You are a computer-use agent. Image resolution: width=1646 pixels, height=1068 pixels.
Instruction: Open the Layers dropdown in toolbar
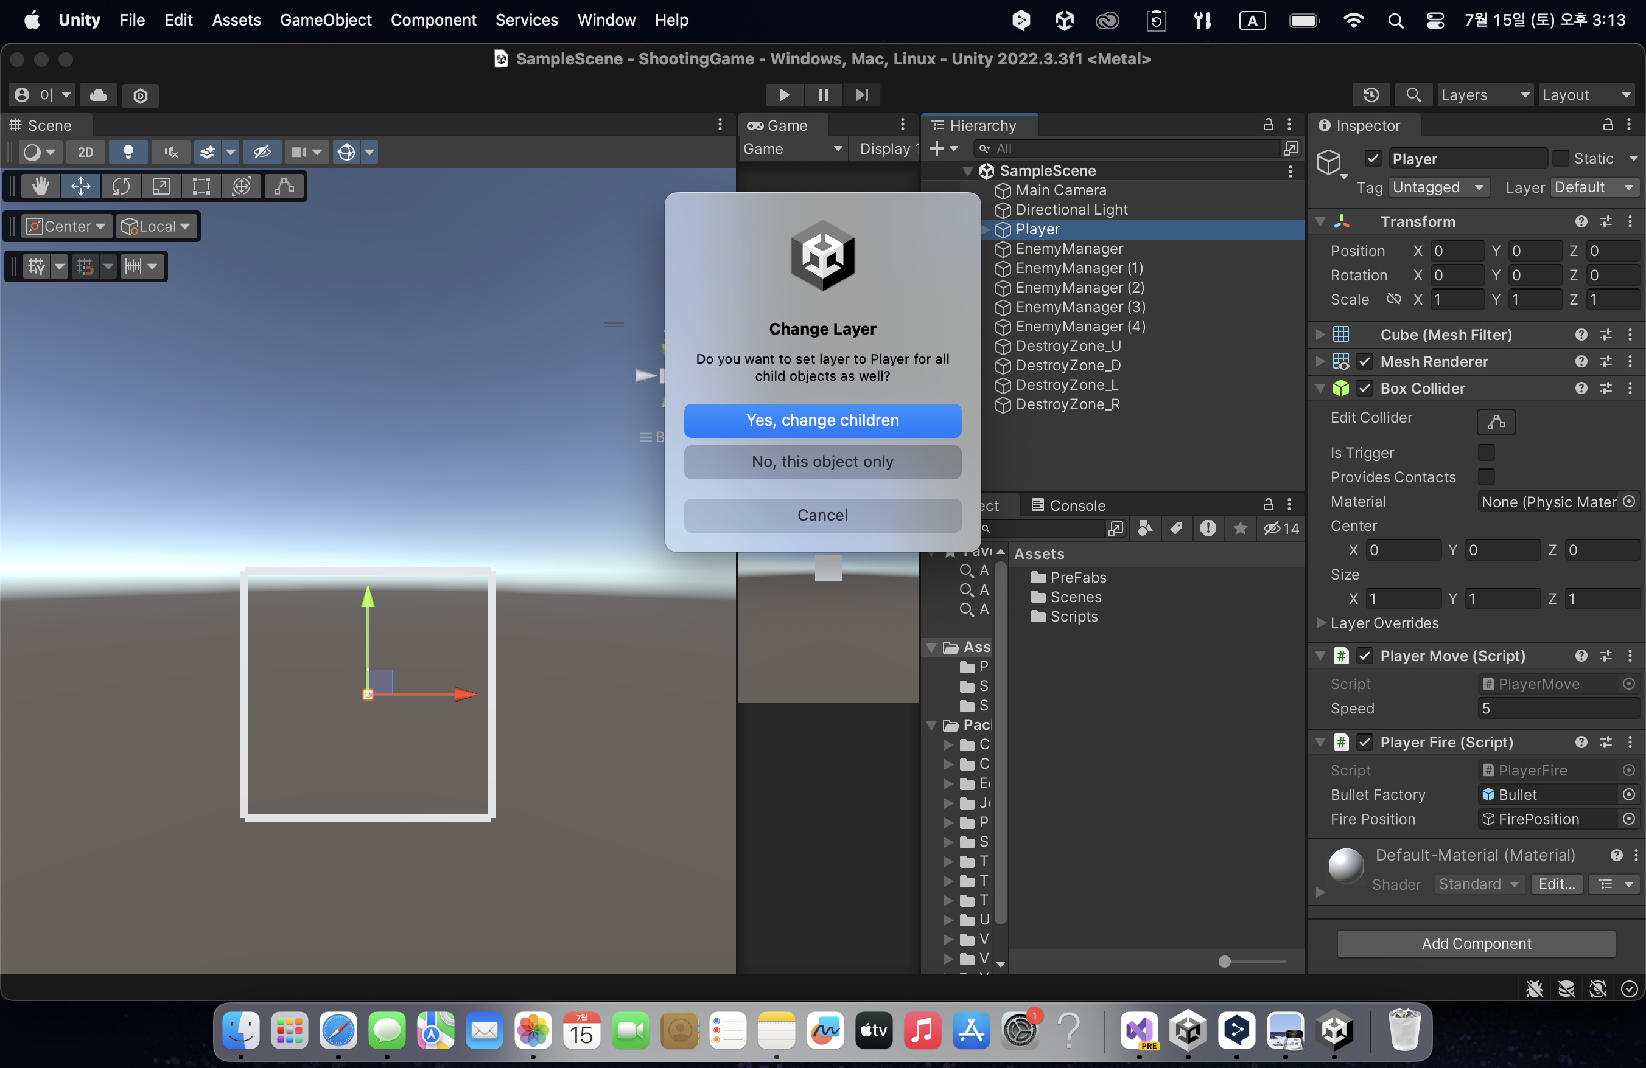point(1484,95)
